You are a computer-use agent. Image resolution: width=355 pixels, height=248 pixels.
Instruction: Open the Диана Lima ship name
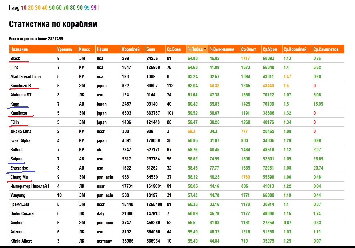coord(21,131)
